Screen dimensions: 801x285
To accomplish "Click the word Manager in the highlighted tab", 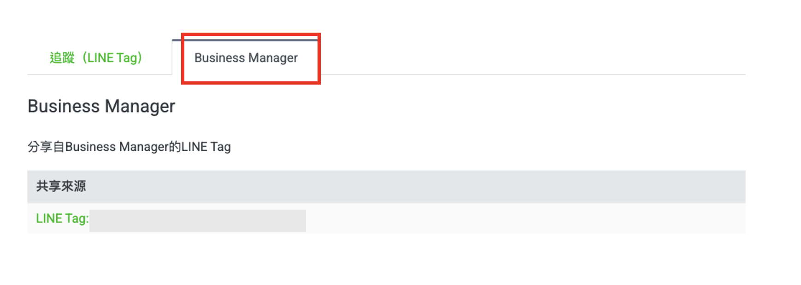I will click(273, 58).
